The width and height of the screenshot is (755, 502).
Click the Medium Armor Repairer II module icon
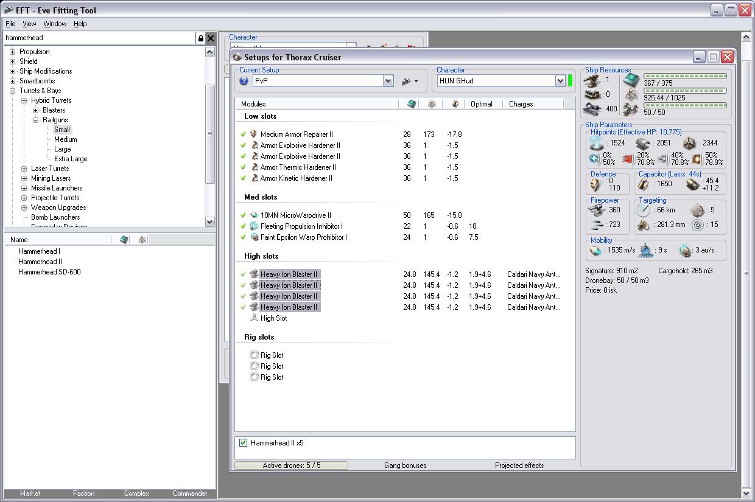(254, 134)
